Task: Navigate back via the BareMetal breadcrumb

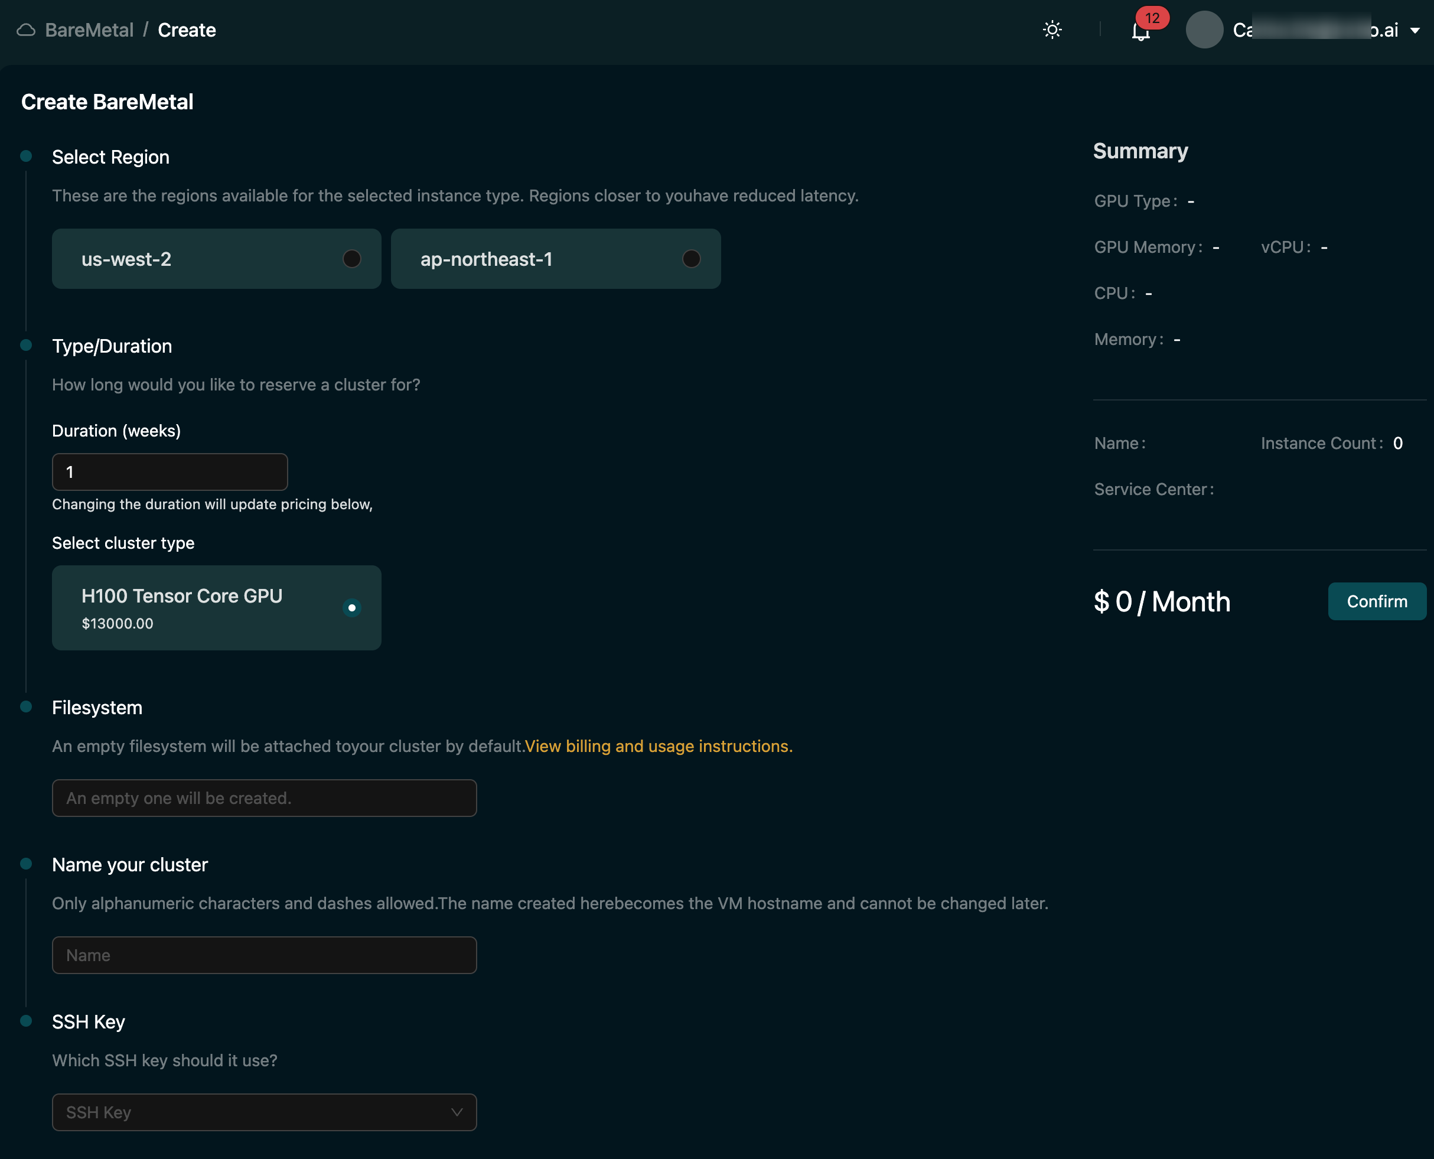Action: [x=89, y=30]
